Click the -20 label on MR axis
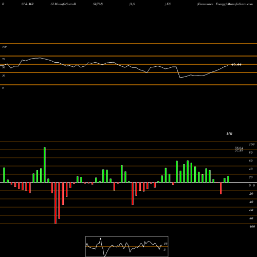 coord(251,194)
